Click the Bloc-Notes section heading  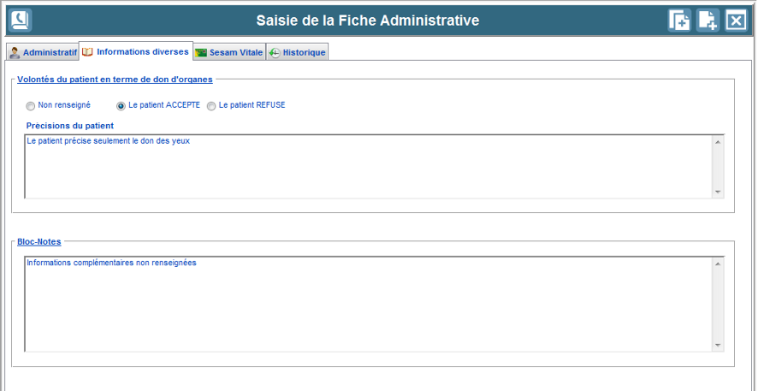(x=38, y=241)
